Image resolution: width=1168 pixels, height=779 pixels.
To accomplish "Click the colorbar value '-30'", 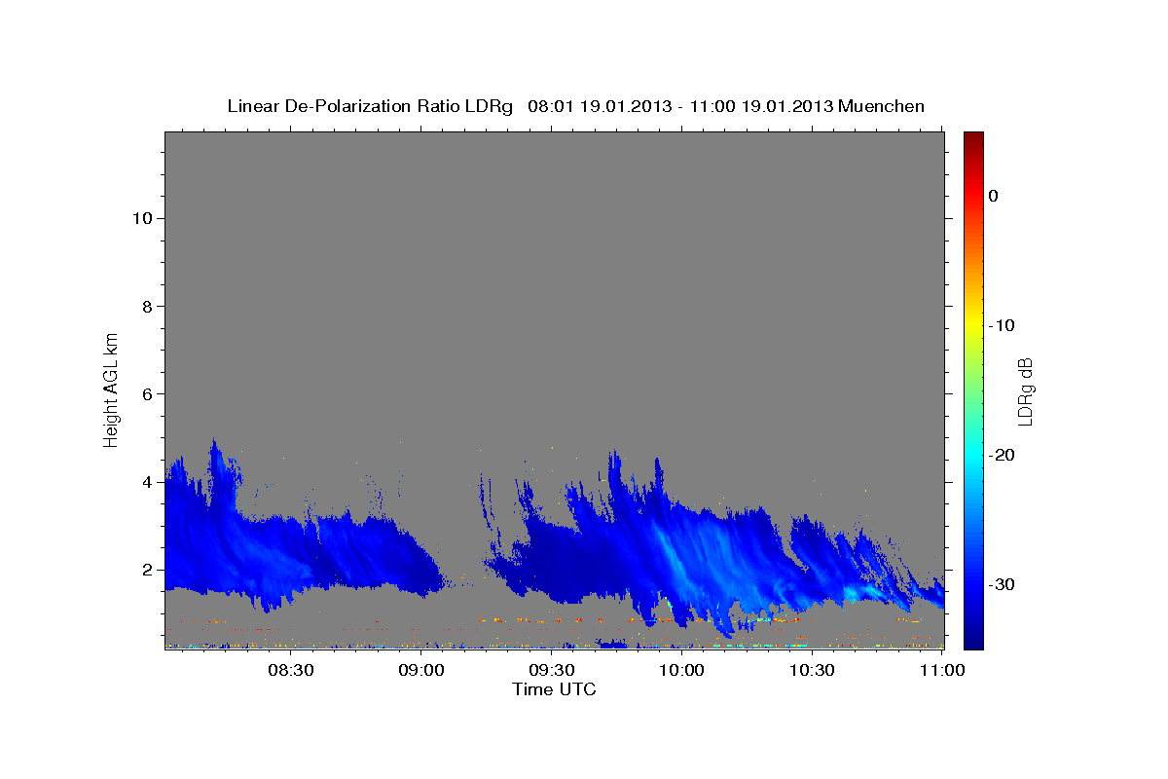I will tap(1002, 584).
